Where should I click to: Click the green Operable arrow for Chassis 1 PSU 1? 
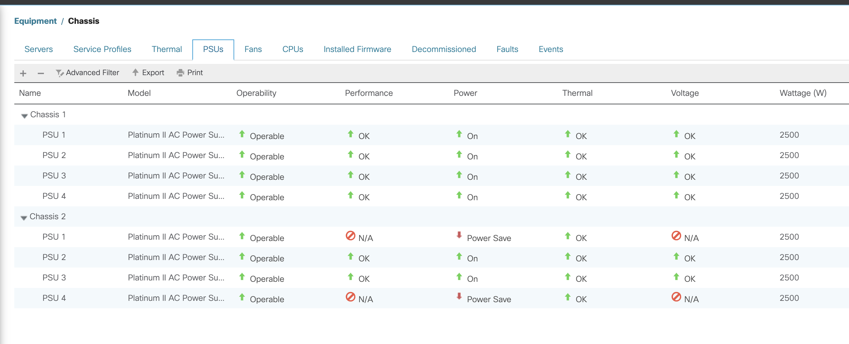point(242,135)
